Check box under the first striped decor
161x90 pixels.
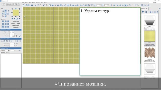pyautogui.click(x=145, y=29)
